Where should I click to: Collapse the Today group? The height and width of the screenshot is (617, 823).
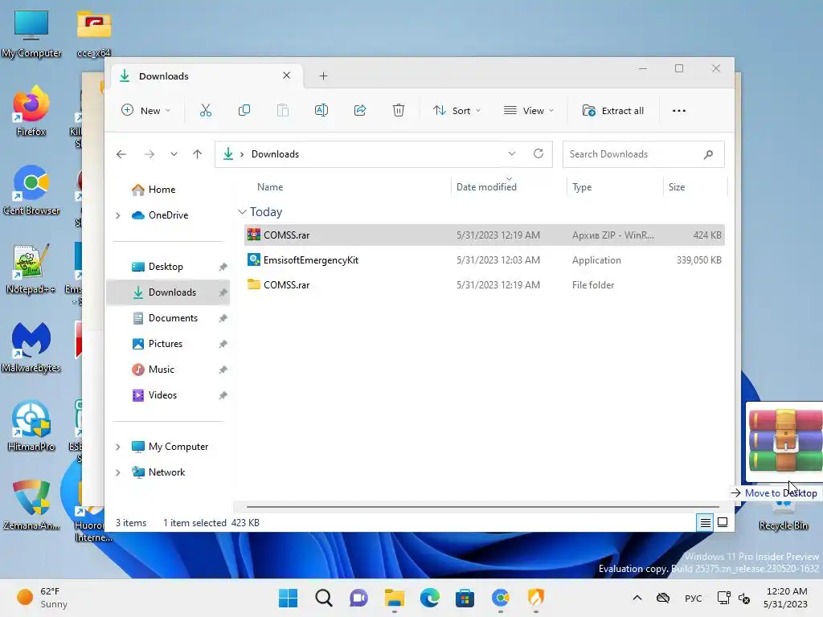tap(242, 212)
